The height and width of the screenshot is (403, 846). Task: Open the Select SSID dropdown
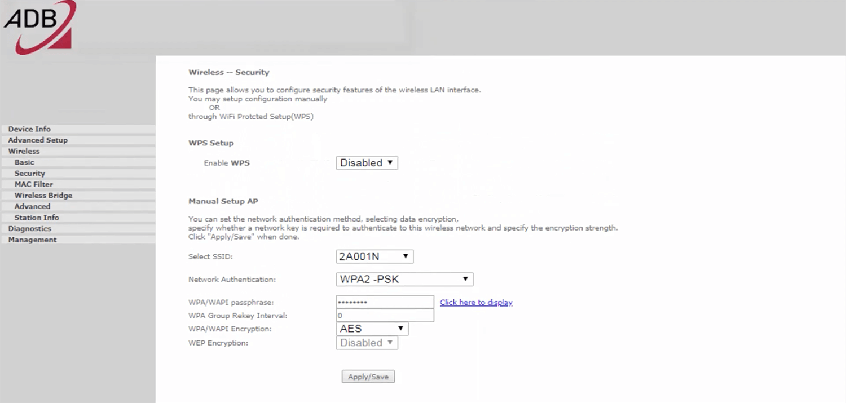[x=374, y=256]
